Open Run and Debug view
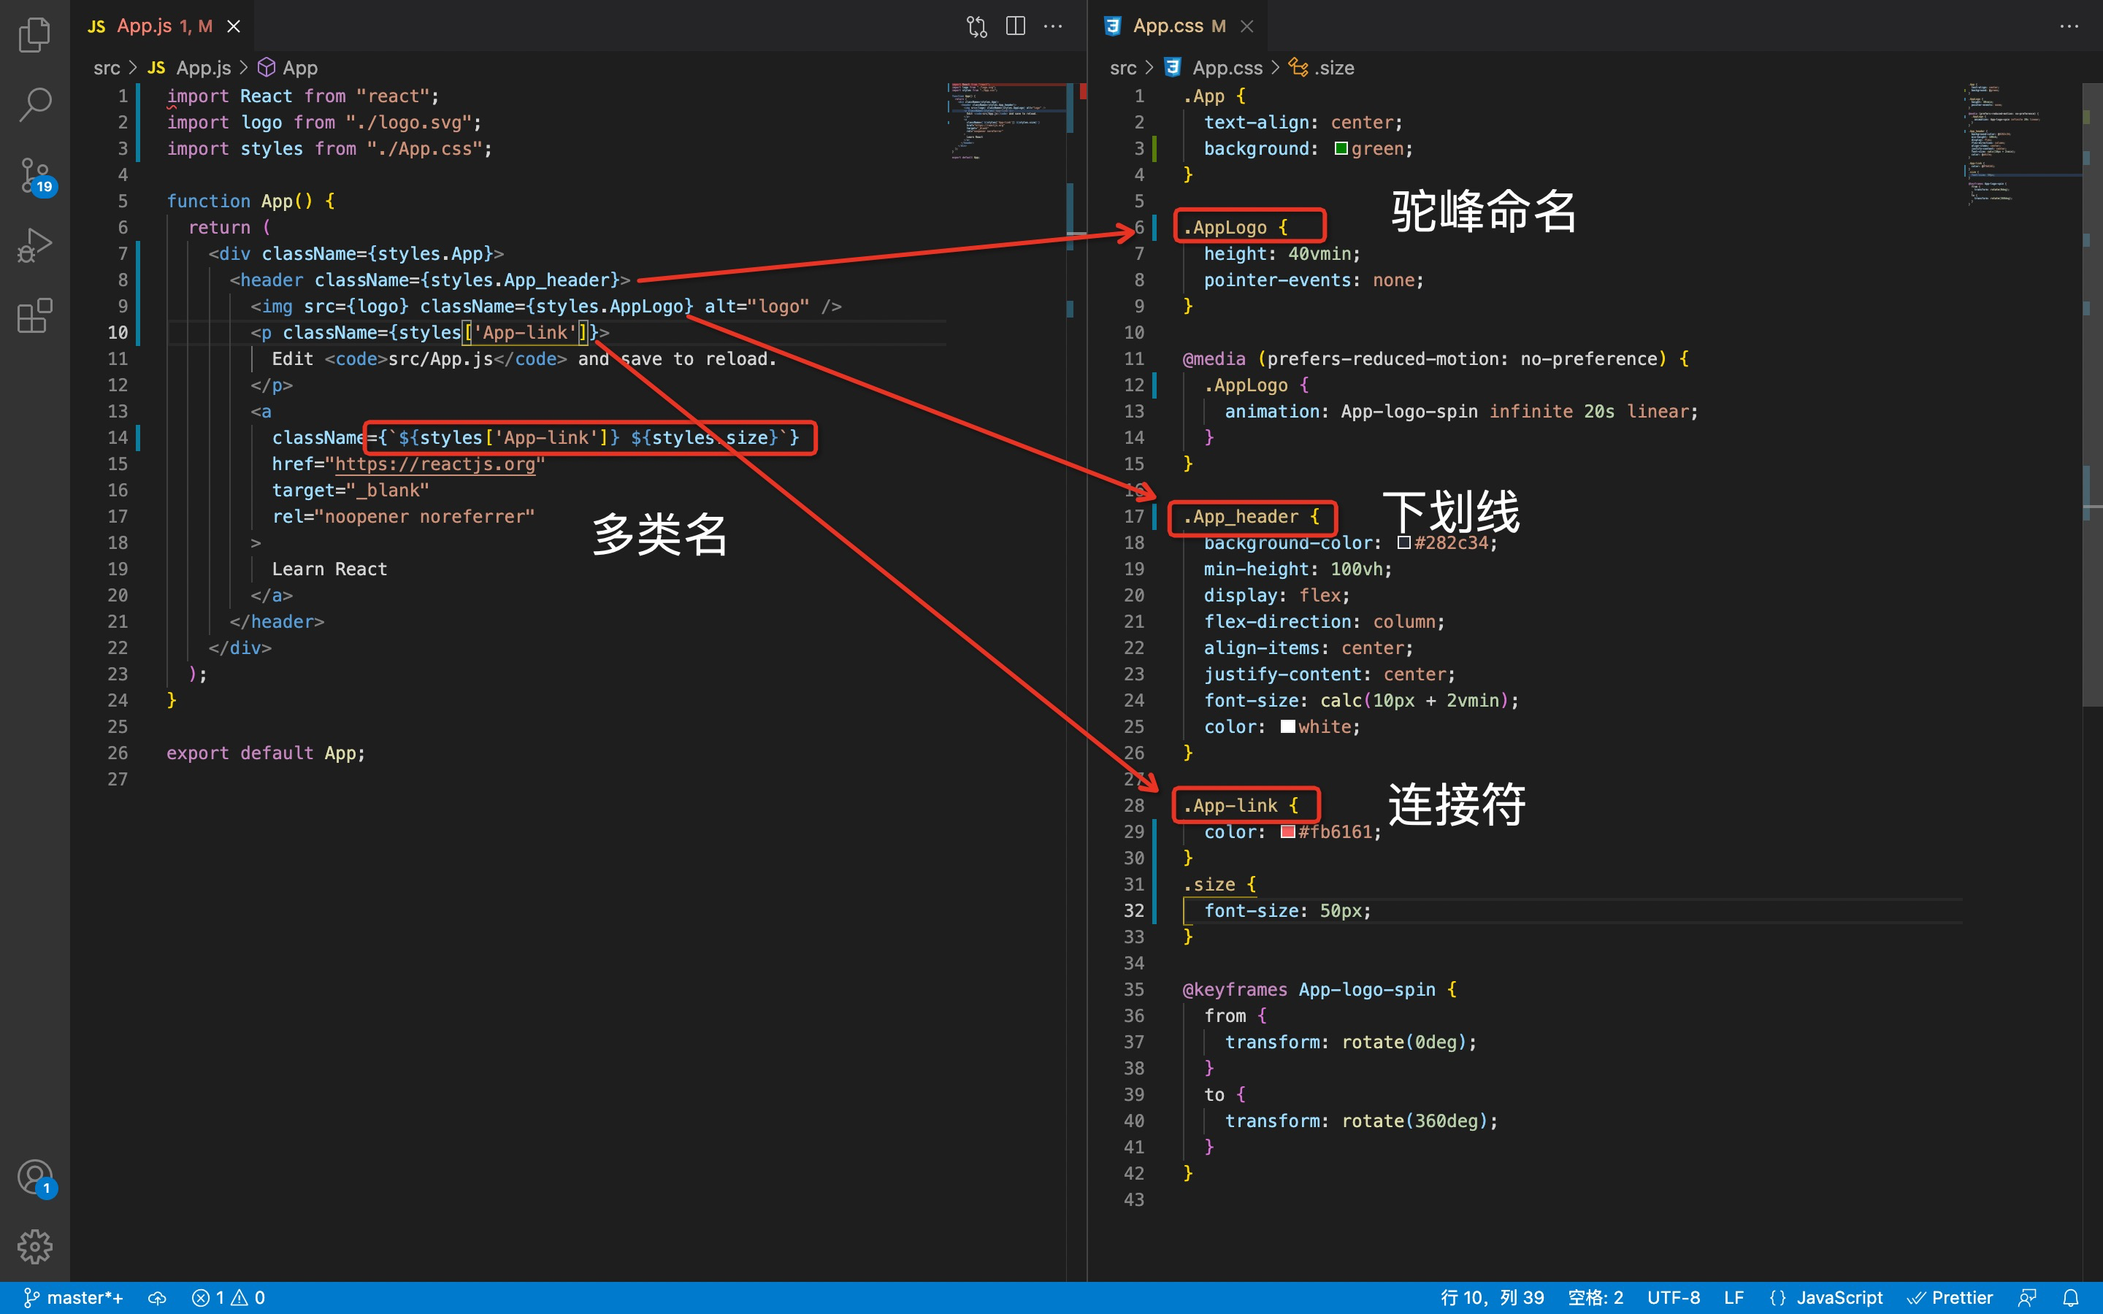 (35, 245)
